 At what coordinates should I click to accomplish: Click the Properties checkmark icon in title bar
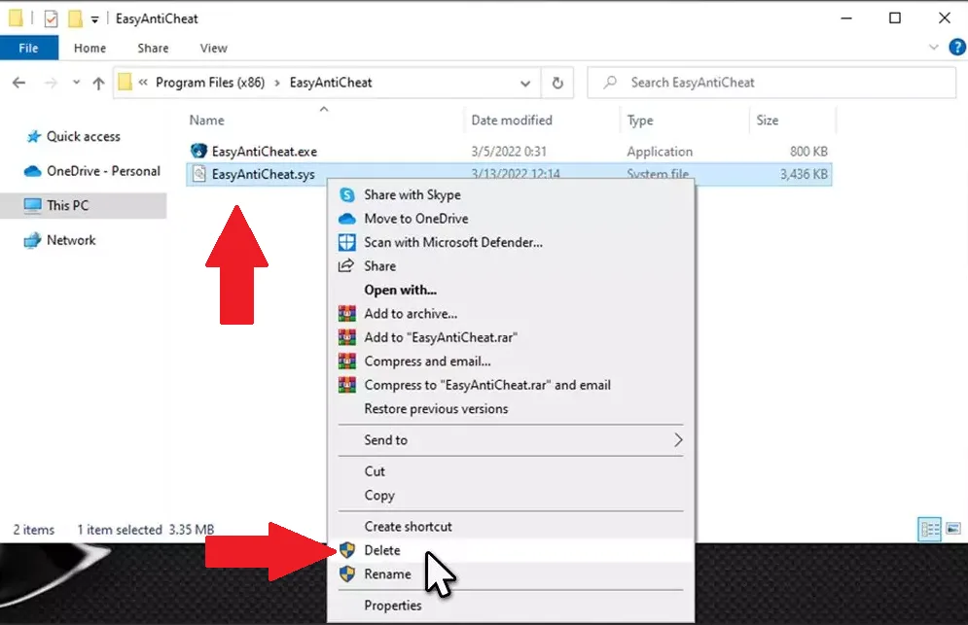tap(51, 18)
